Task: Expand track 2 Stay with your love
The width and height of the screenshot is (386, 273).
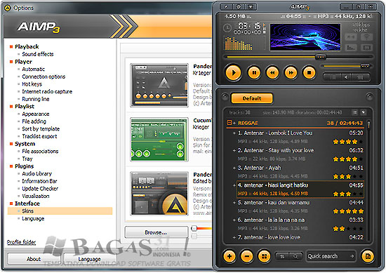Action: pyautogui.click(x=234, y=150)
